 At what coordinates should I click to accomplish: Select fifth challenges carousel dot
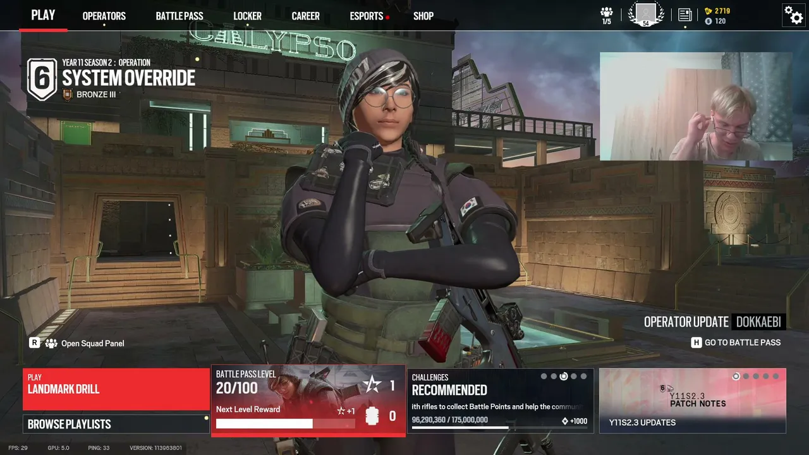tap(583, 377)
